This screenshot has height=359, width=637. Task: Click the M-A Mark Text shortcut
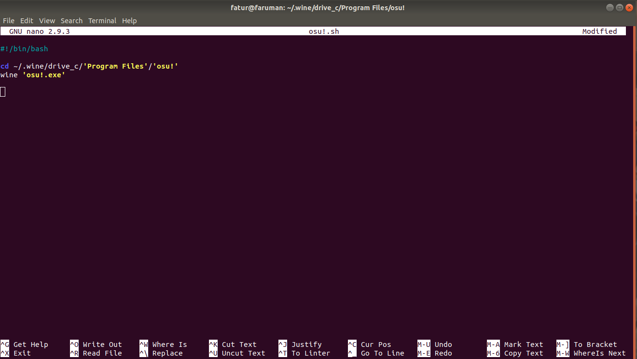point(515,345)
